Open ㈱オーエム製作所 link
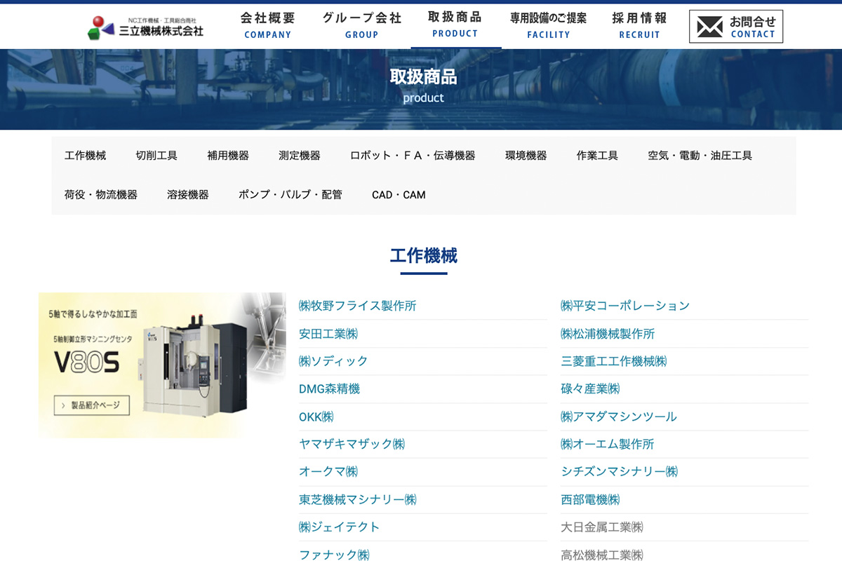 608,445
